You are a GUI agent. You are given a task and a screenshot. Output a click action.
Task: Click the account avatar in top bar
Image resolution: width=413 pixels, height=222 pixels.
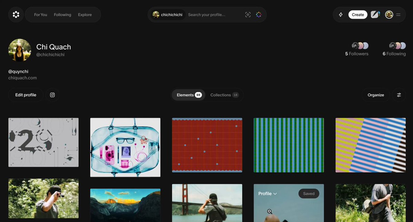tap(389, 15)
